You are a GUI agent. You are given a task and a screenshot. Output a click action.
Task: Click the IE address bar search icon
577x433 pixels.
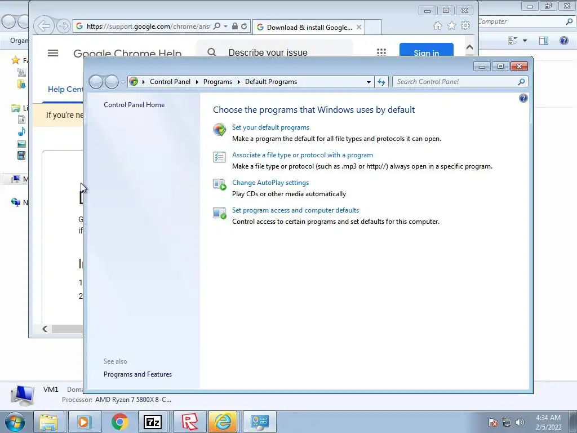pos(217,26)
